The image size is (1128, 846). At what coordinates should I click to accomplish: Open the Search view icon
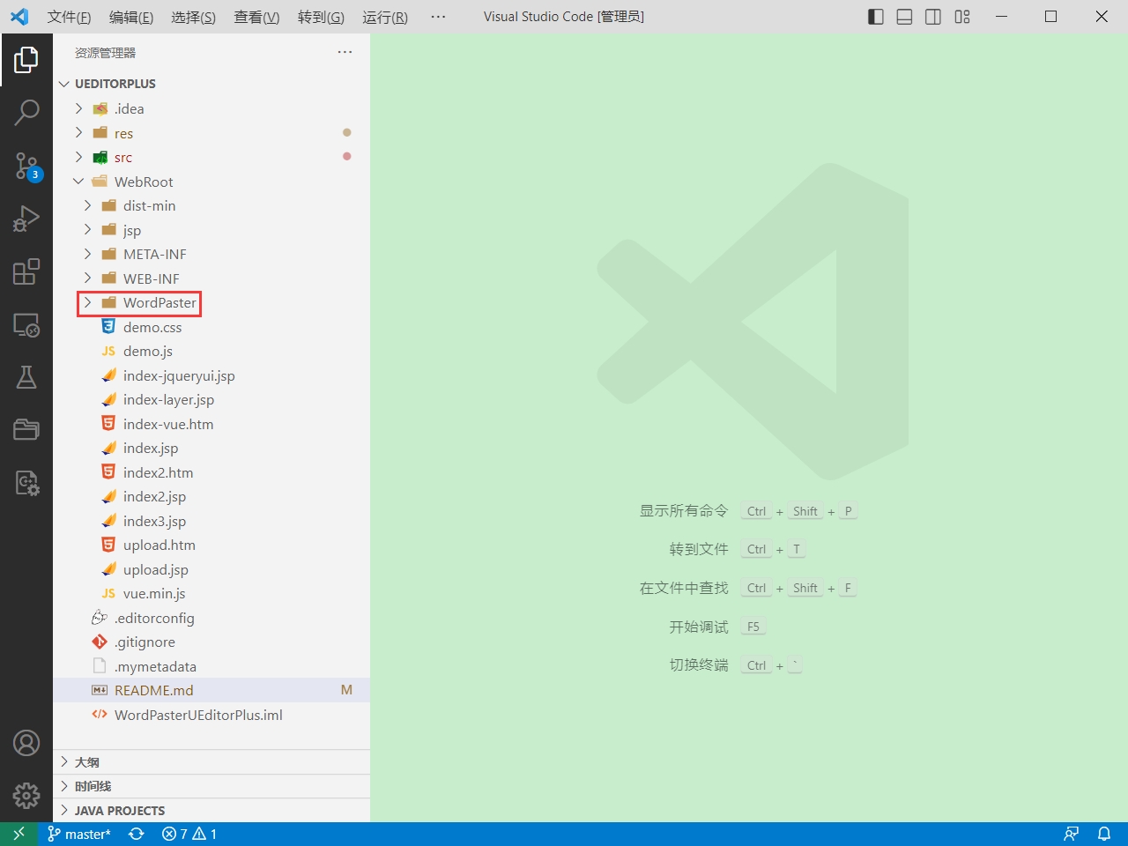(26, 113)
